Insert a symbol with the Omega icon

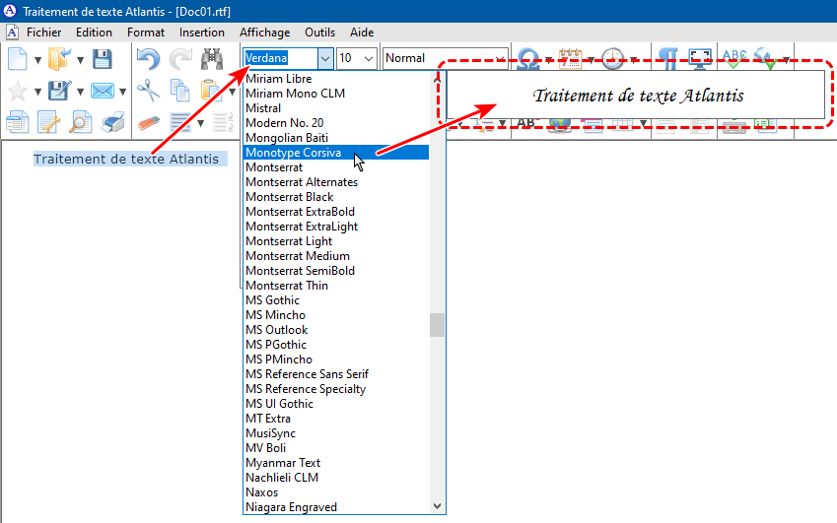tap(528, 59)
